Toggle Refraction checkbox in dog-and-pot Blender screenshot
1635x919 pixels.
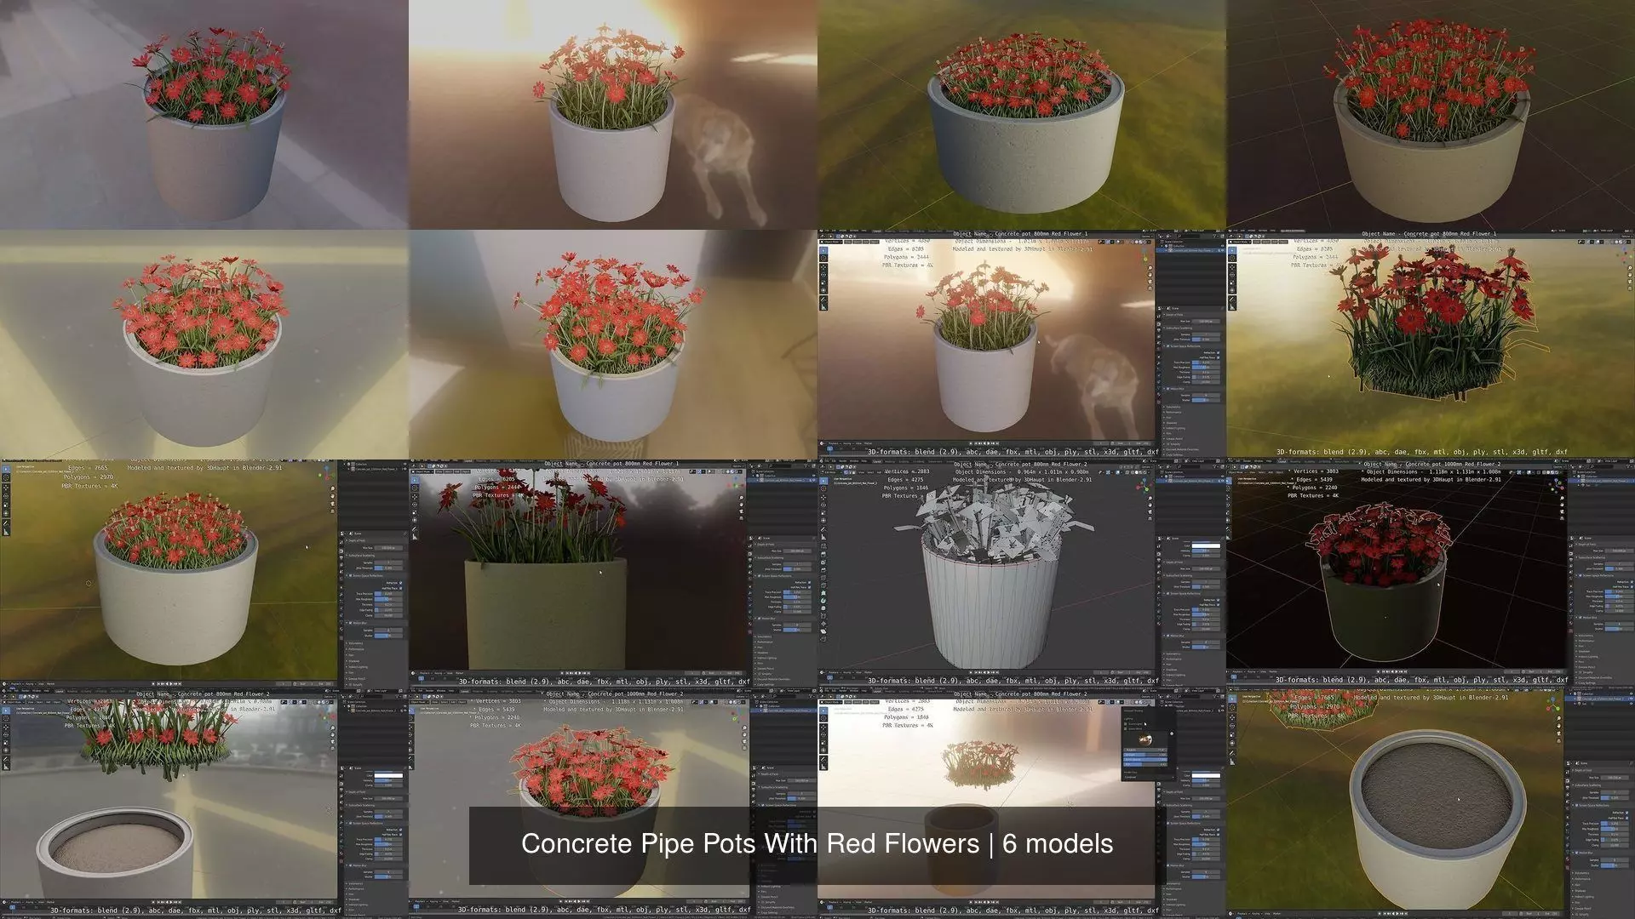pos(1218,352)
